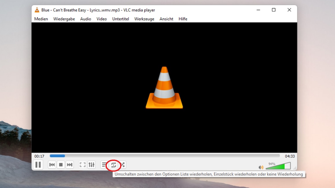Open the extended settings equalizer panel

92,165
